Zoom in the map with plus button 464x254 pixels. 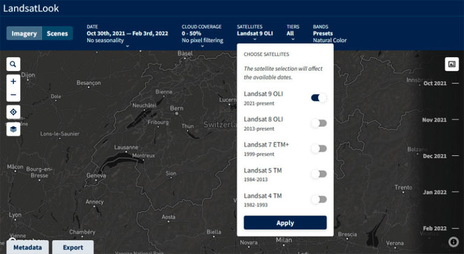[x=13, y=81]
